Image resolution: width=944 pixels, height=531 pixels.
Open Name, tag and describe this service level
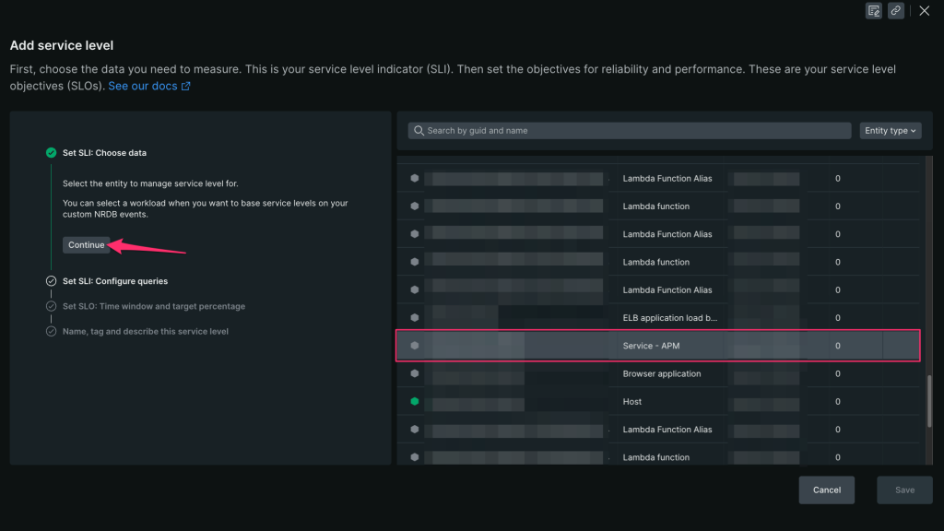click(x=145, y=332)
